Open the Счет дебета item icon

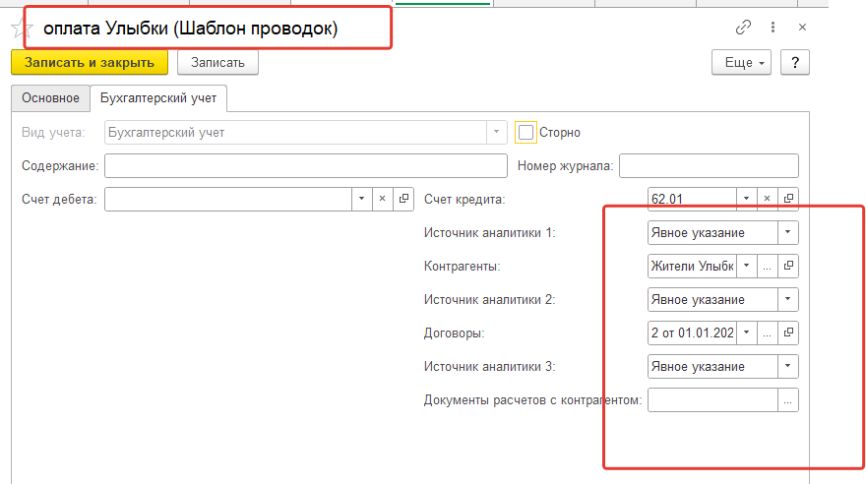(x=403, y=199)
